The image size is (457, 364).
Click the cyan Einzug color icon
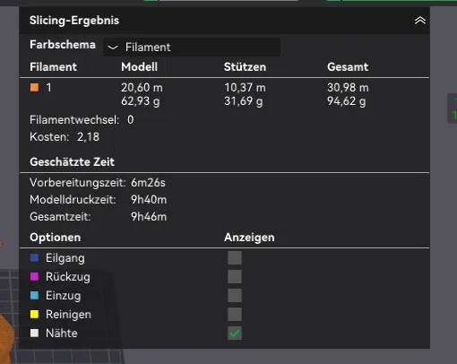(35, 295)
